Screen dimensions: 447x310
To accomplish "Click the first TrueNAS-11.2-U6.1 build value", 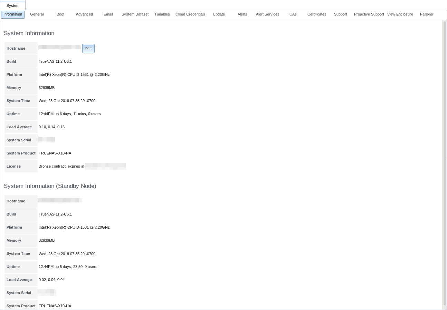I will (55, 61).
